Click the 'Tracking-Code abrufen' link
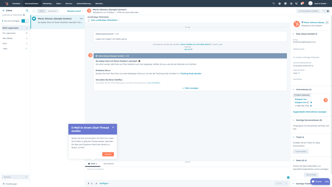 tap(191, 73)
